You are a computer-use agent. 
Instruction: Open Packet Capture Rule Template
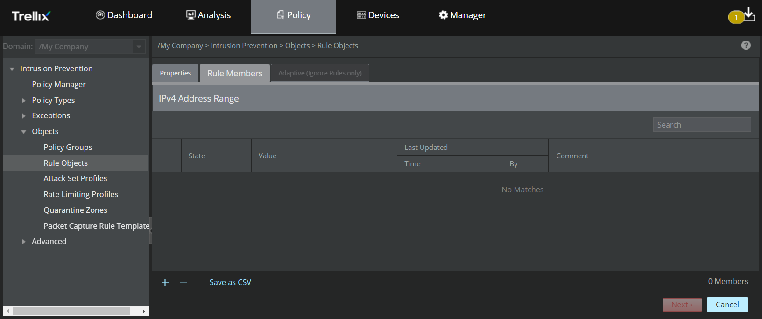coord(96,226)
